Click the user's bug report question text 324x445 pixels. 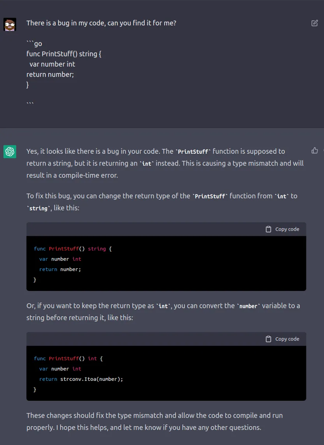102,22
